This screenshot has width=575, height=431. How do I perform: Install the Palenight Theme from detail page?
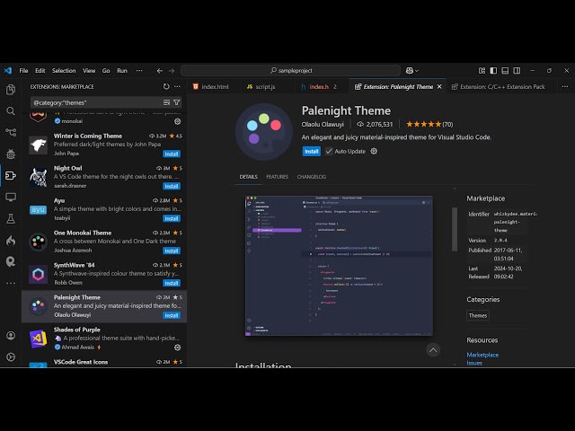pyautogui.click(x=311, y=151)
